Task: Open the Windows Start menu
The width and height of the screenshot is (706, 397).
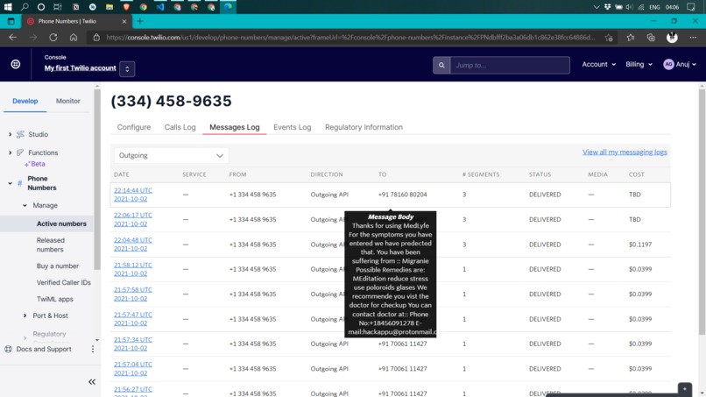Action: (x=8, y=7)
